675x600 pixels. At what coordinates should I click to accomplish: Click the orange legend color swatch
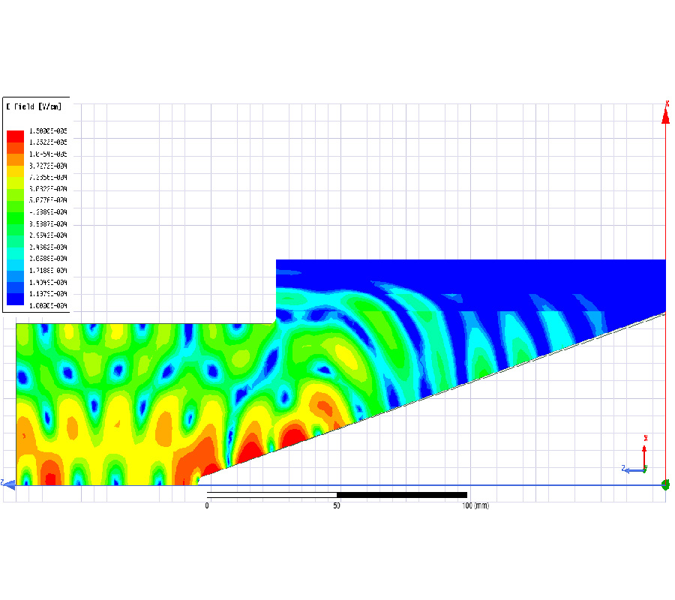click(x=15, y=159)
